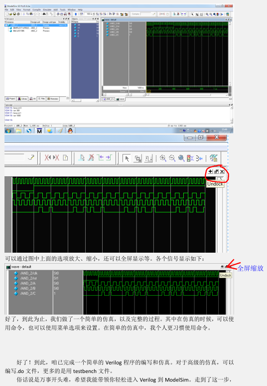Open the QQ penguin icon on taskbar
Screen dimensions: 267x386
click(x=70, y=131)
